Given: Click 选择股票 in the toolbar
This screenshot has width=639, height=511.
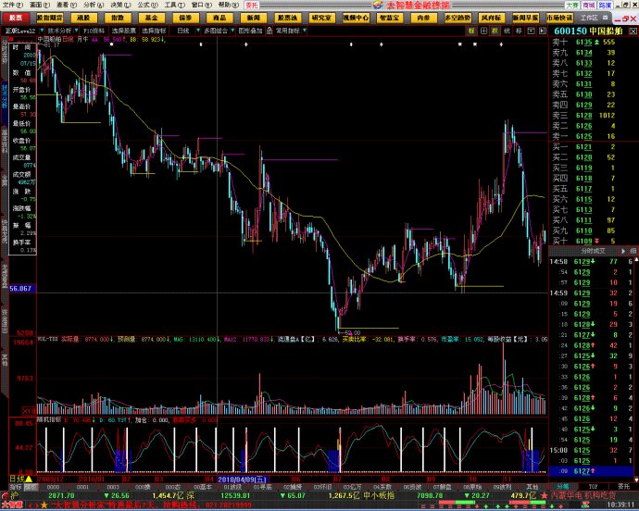Looking at the screenshot, I should click(124, 31).
